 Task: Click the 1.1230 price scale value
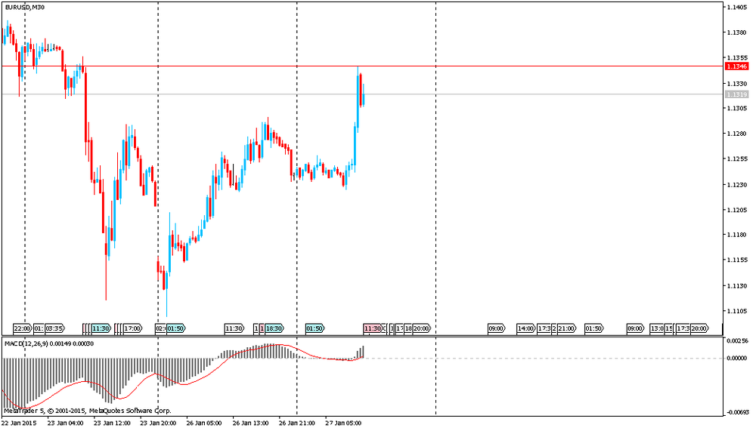click(737, 184)
